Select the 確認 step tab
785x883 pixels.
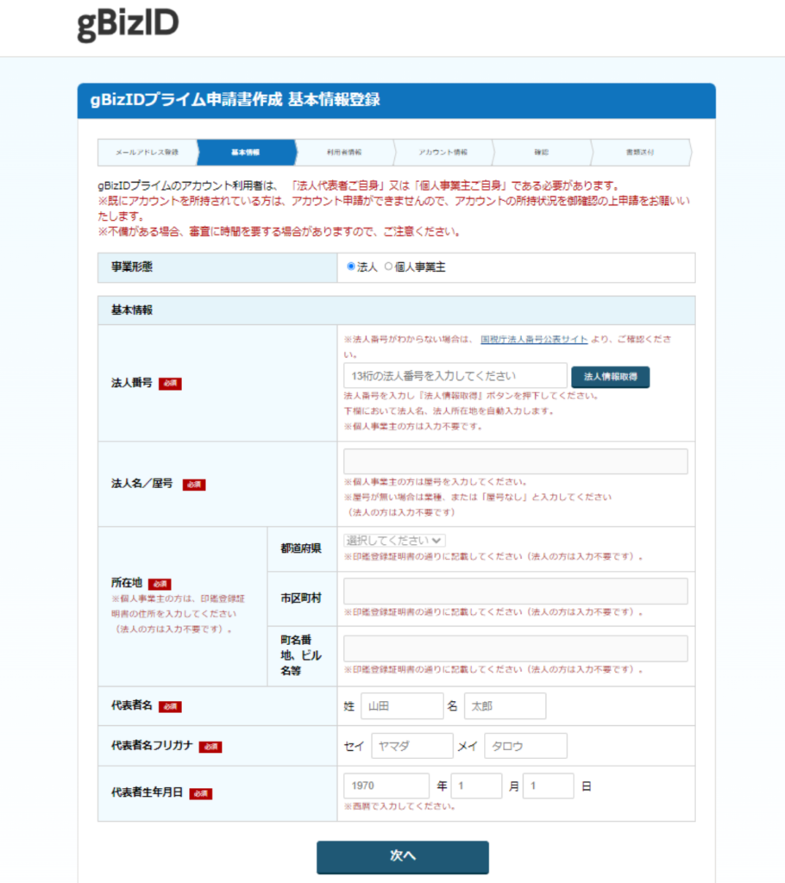pos(541,152)
